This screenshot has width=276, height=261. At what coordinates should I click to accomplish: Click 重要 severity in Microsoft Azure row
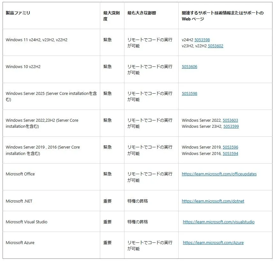(x=108, y=243)
